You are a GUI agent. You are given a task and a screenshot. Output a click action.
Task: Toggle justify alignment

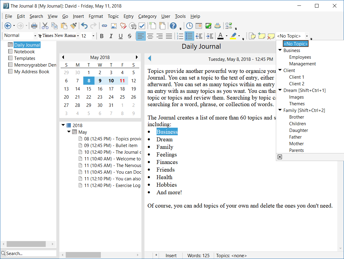coord(169,36)
